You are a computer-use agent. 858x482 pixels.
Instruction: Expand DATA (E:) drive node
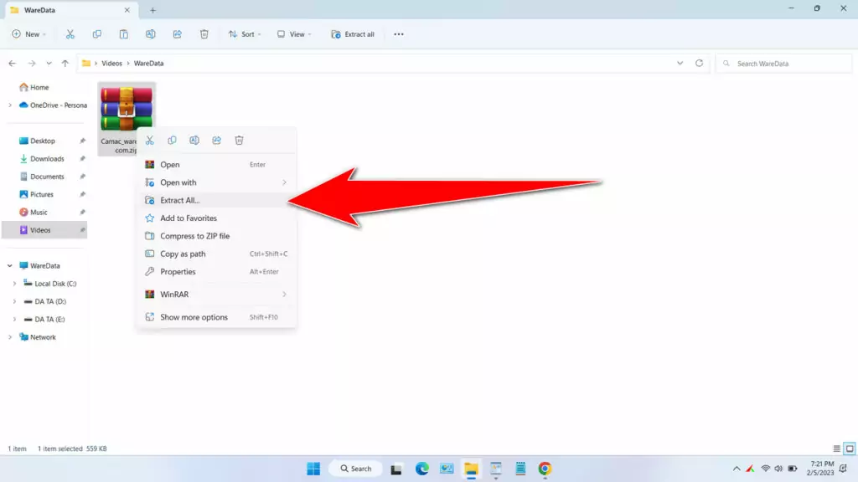[14, 319]
